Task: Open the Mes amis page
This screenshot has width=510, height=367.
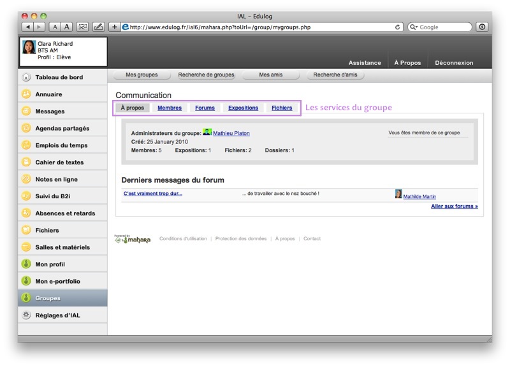Action: click(271, 75)
